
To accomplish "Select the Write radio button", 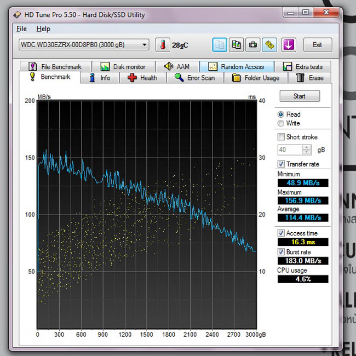I will pyautogui.click(x=281, y=123).
